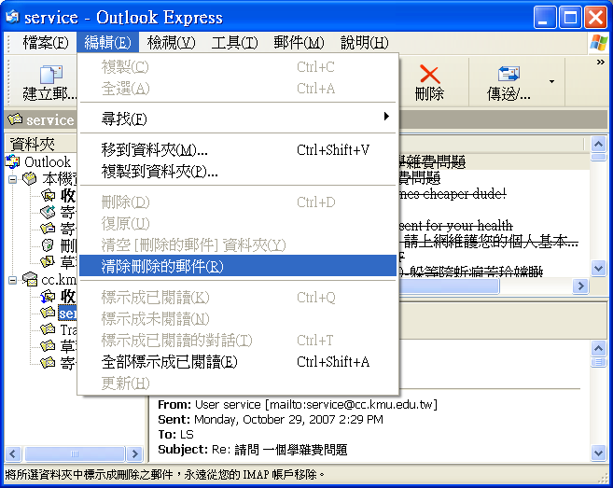This screenshot has height=488, width=613.
Task: Choose 全部標示成已閱讀(E) menu entry
Action: click(x=238, y=362)
